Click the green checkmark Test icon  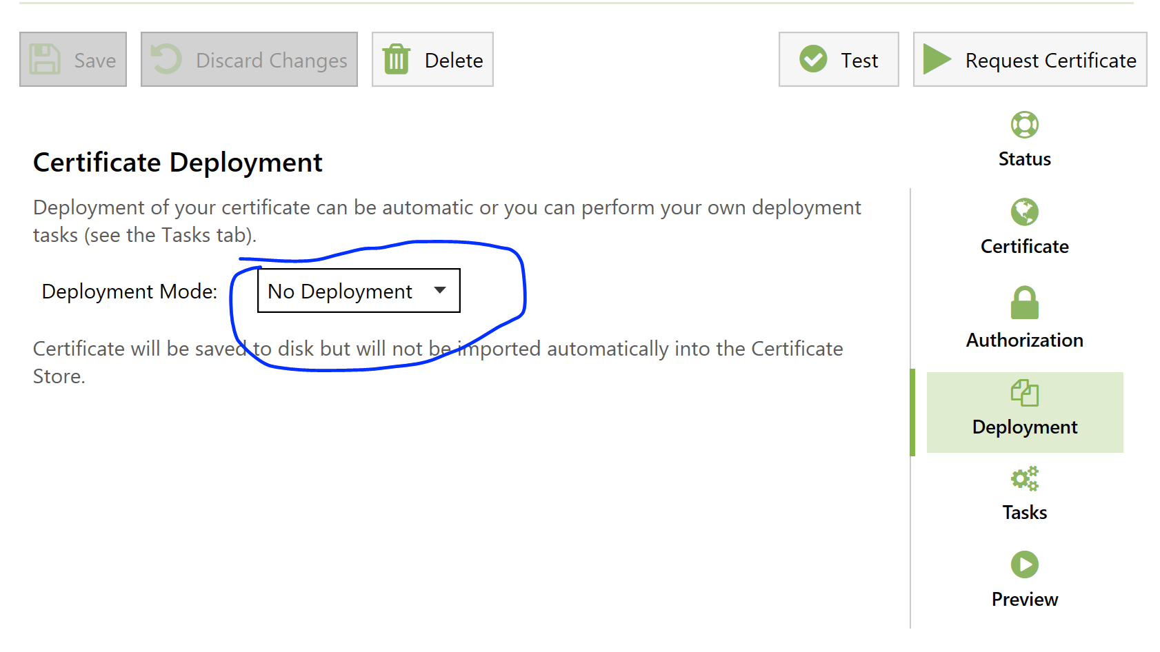point(813,59)
